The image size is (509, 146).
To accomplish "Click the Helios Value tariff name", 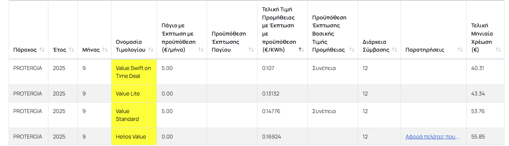I will 131,137.
